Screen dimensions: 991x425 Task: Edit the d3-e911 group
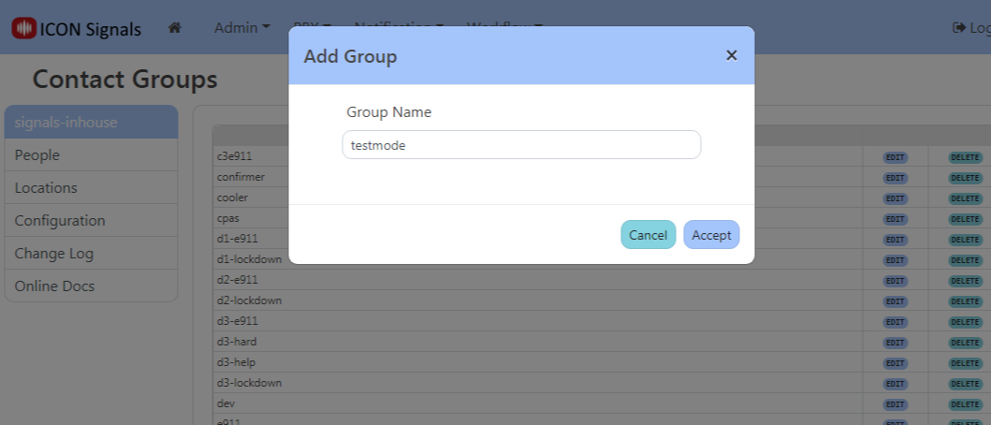(x=895, y=322)
